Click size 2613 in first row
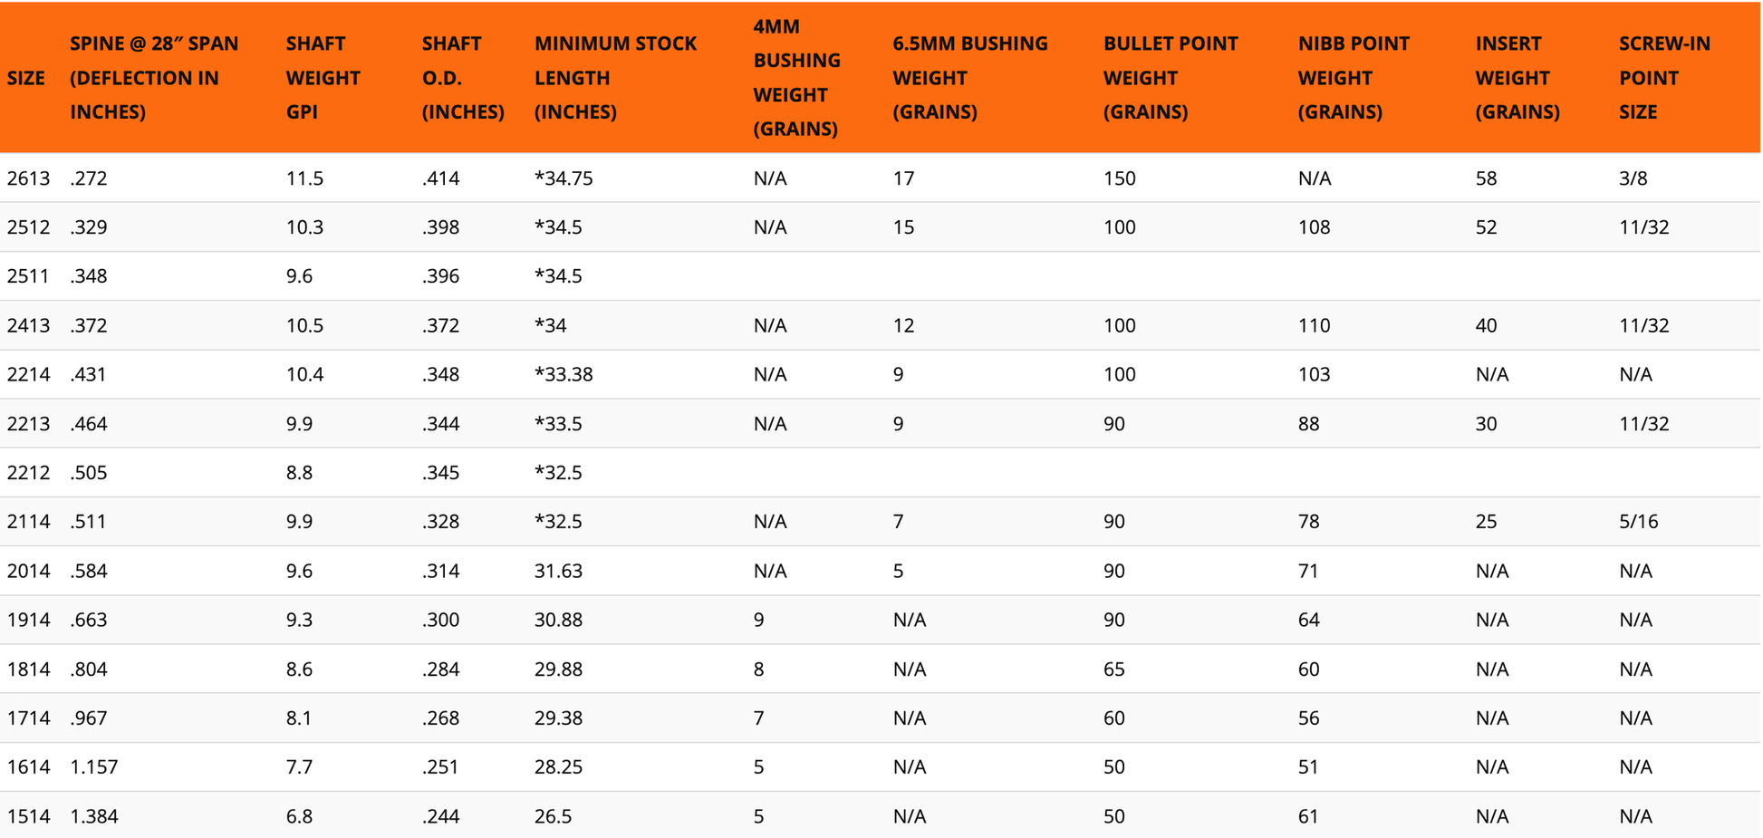 [28, 178]
